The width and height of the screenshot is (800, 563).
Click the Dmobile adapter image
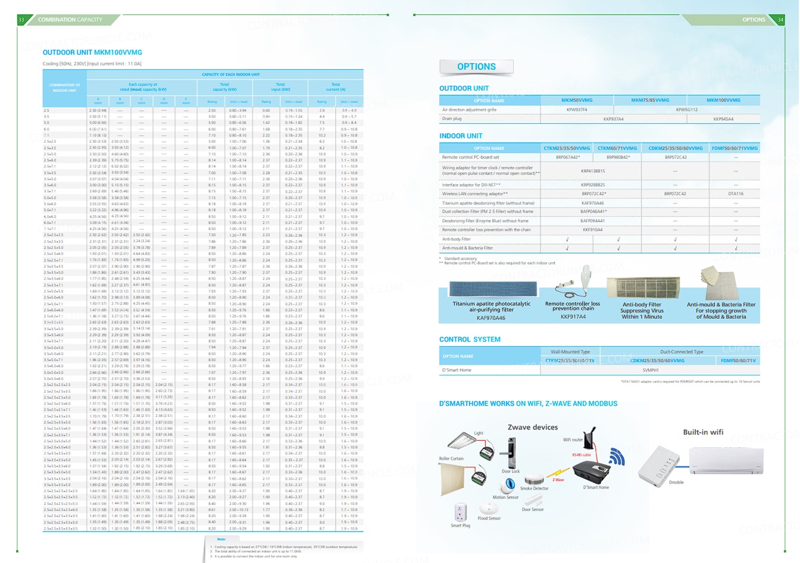coord(661,464)
